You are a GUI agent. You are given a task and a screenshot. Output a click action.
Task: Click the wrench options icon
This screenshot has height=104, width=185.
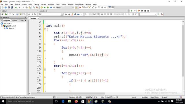pos(162,14)
